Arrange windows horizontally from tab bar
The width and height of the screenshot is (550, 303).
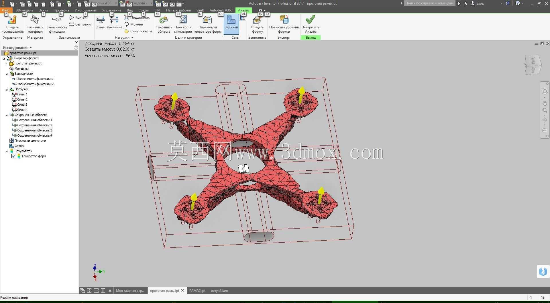pos(96,290)
